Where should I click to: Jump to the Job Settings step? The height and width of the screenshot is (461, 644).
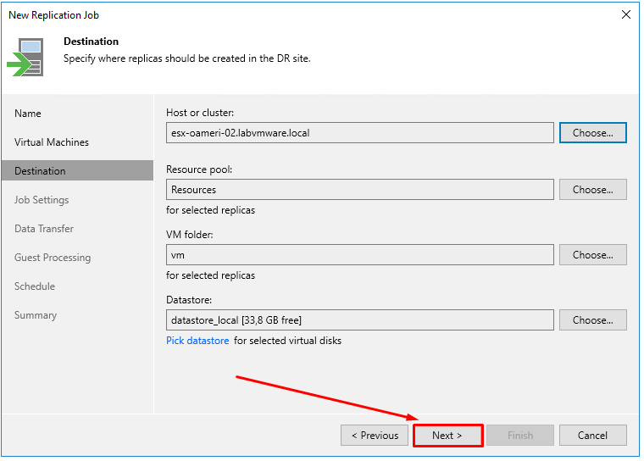click(x=42, y=200)
